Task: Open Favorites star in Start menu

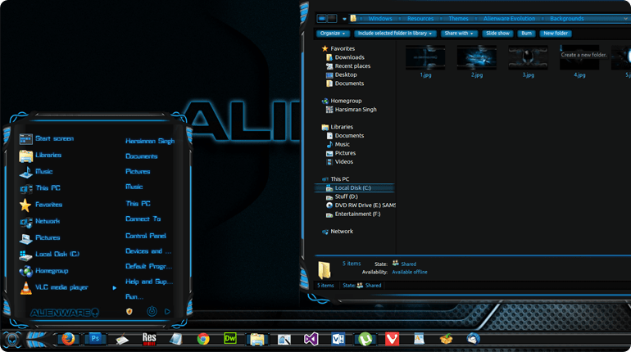Action: pyautogui.click(x=41, y=205)
